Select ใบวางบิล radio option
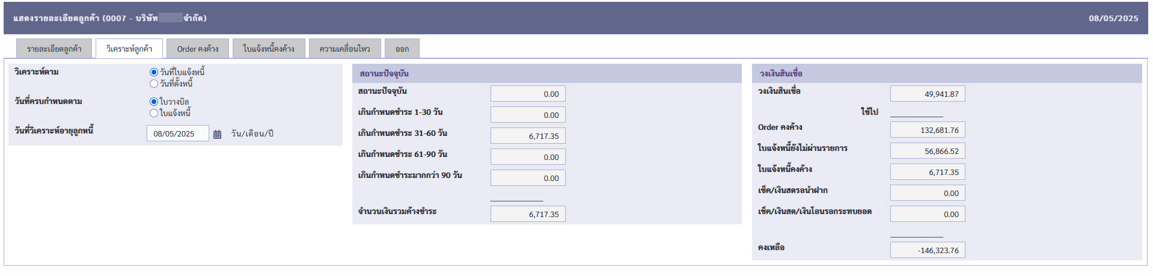 click(x=154, y=102)
